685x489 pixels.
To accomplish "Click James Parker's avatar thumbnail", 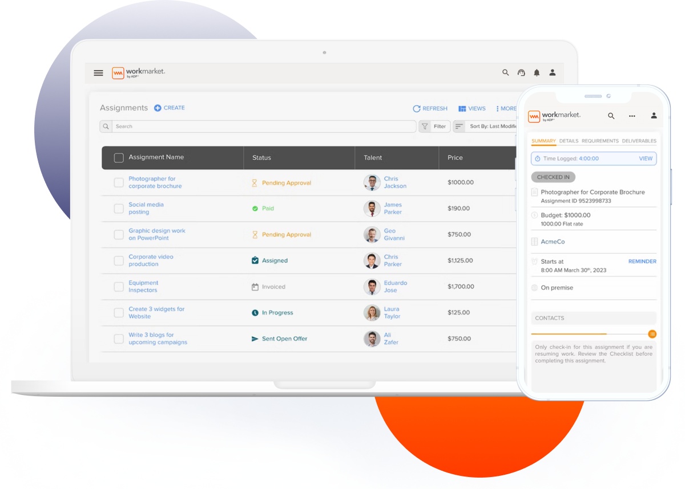I will 372,209.
